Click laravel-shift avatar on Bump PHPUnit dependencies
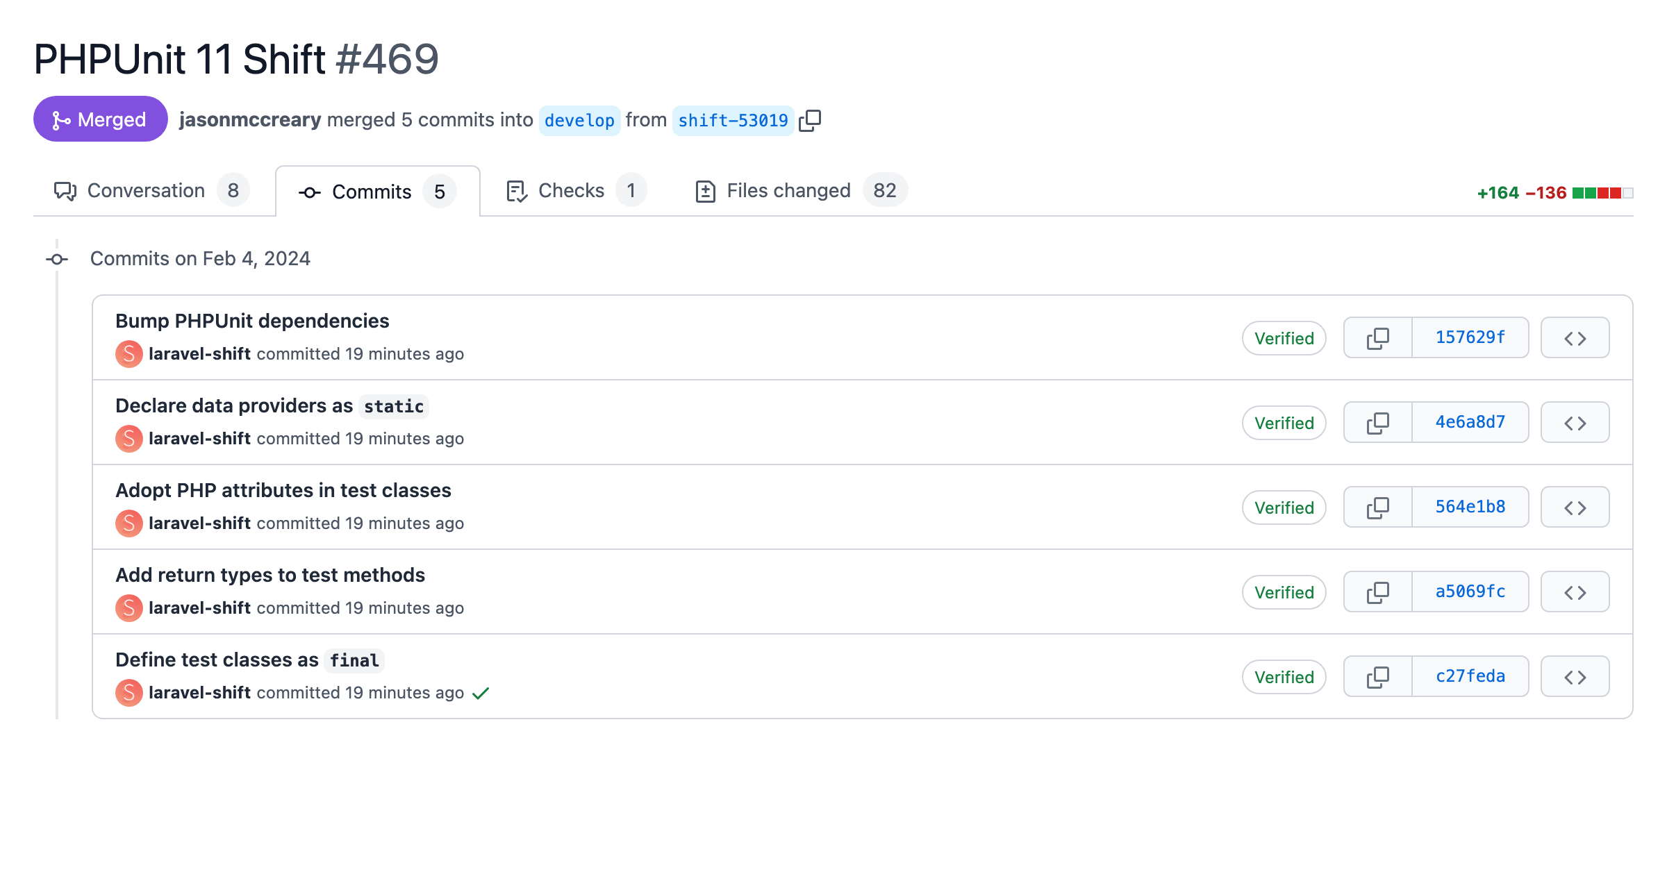The image size is (1667, 872). pyautogui.click(x=129, y=354)
